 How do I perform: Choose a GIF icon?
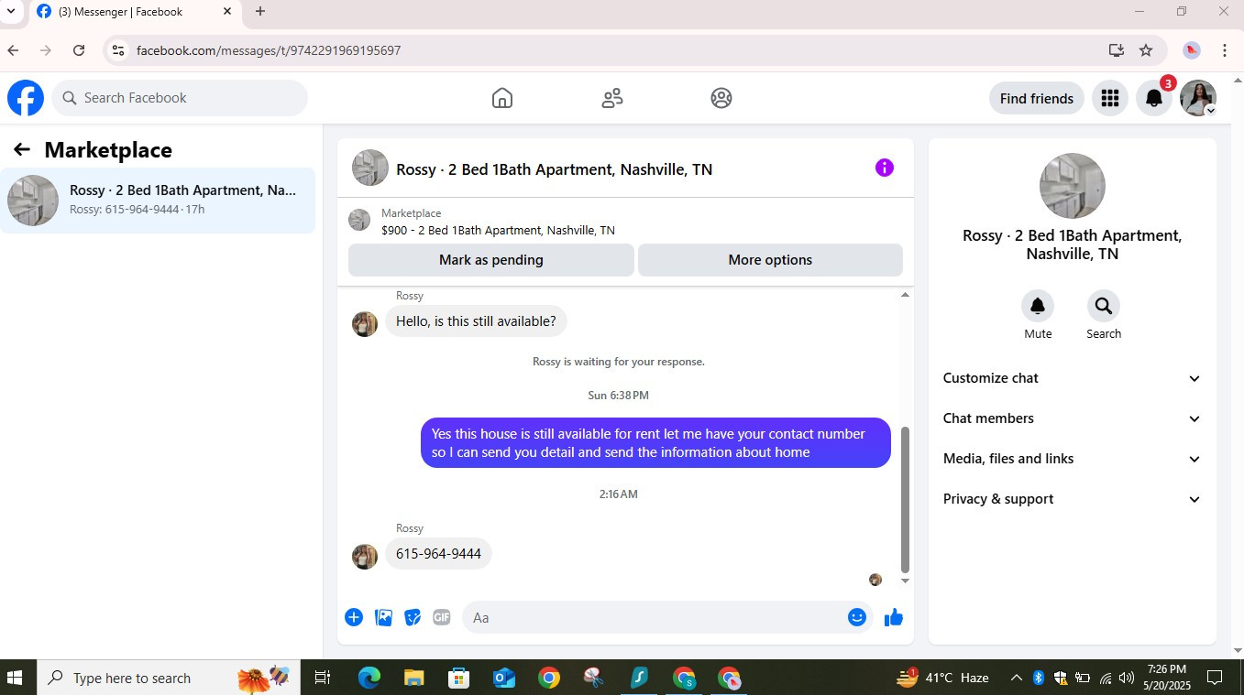(x=442, y=617)
